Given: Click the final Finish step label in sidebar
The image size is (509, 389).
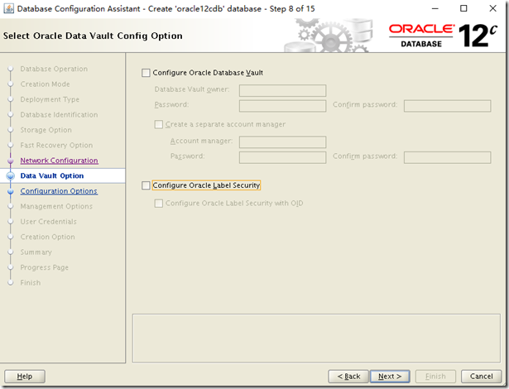Looking at the screenshot, I should (x=30, y=282).
